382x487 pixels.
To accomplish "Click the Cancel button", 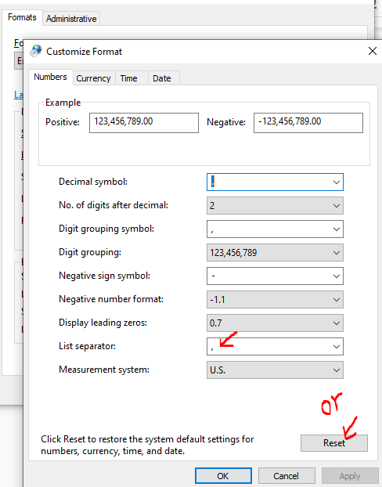I will click(x=286, y=476).
